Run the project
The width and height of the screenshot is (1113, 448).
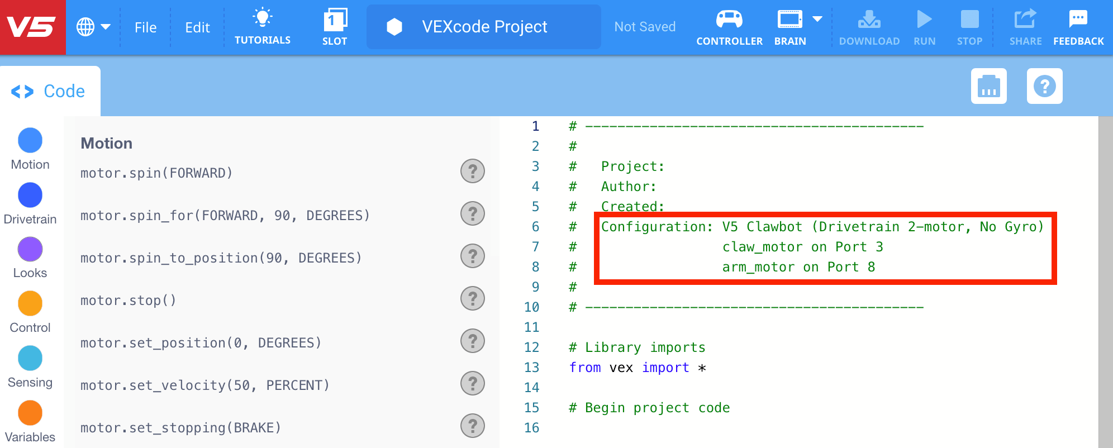click(925, 26)
